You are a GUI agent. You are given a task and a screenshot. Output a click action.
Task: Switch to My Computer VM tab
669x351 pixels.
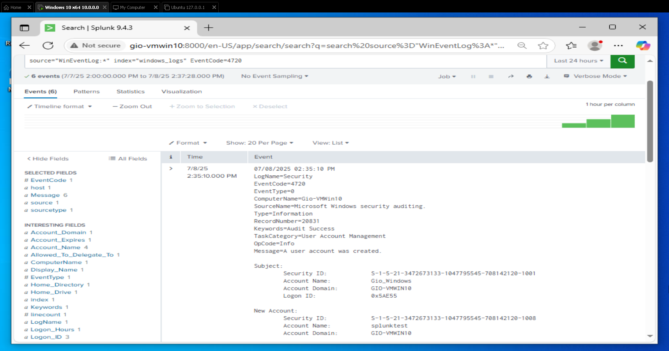click(132, 7)
